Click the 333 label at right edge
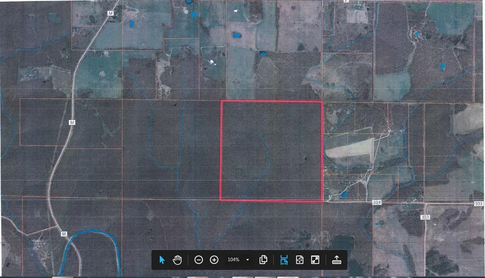 478,203
